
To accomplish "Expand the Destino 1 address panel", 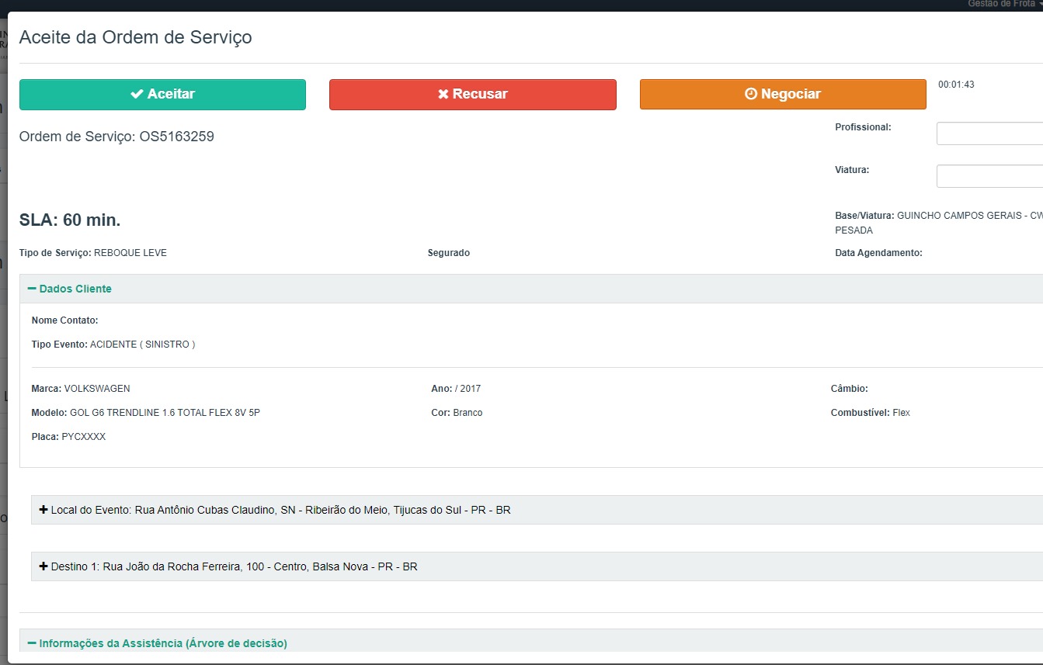I will click(537, 566).
